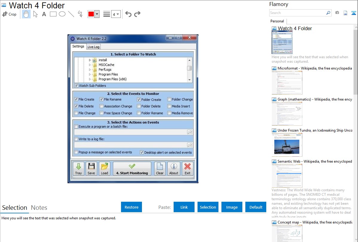Click the blue Flamory icon at top right

tap(354, 13)
